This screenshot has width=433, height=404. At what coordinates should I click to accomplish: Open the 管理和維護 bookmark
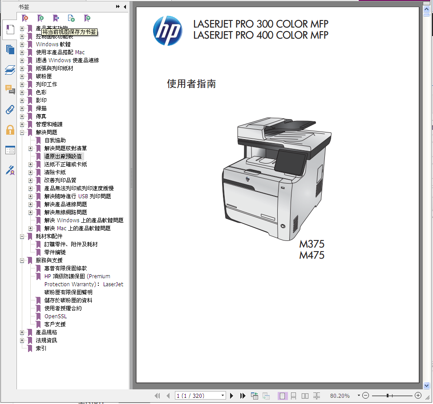point(49,124)
